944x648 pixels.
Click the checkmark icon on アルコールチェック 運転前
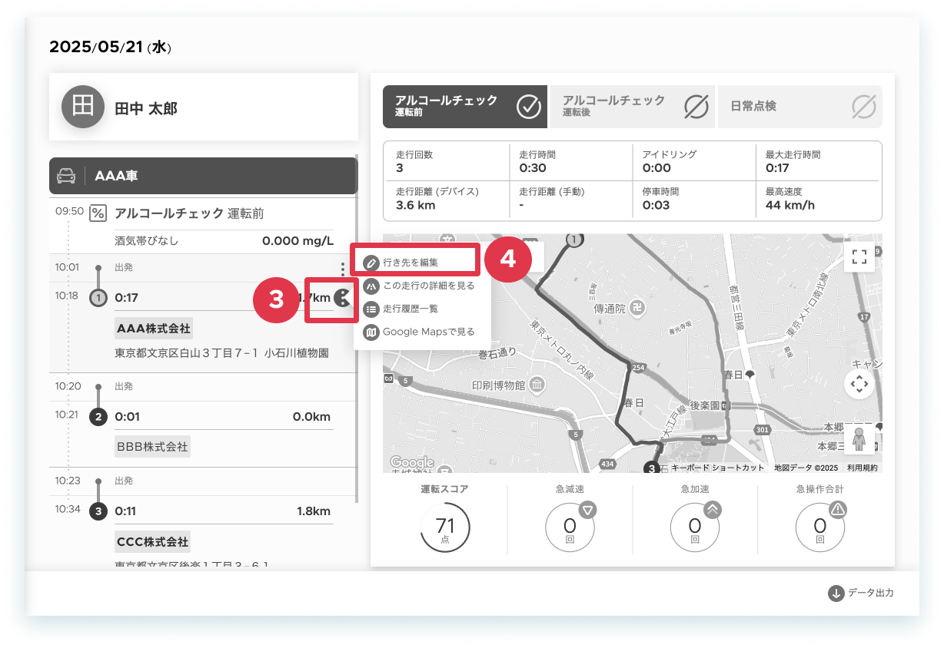529,107
